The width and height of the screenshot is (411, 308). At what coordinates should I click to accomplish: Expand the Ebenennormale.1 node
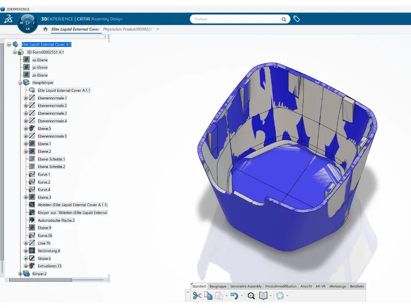[x=26, y=98]
